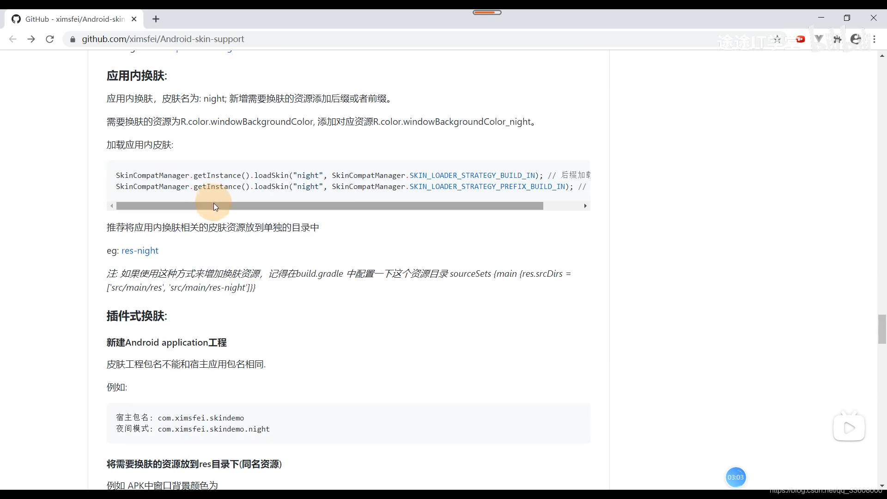
Task: Open the Extensions puzzle-piece menu
Action: (x=837, y=39)
